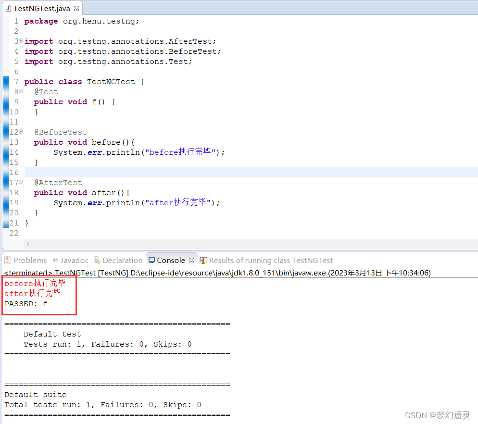Open the Javadoc view tab
The height and width of the screenshot is (424, 478).
(x=70, y=261)
